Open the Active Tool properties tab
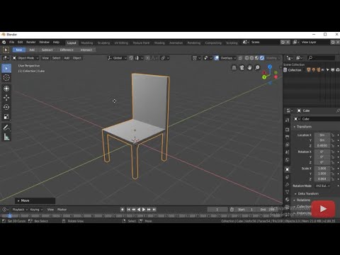 click(288, 120)
